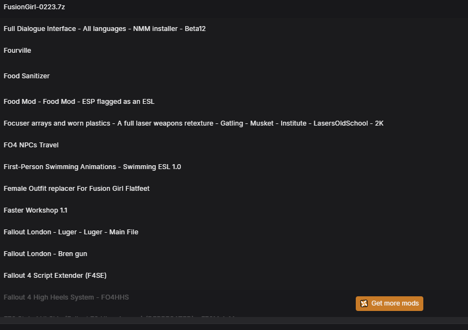Screen dimensions: 468x330
Task: Select Female Outfit replacer For Fusion Girl
Action: [234, 189]
